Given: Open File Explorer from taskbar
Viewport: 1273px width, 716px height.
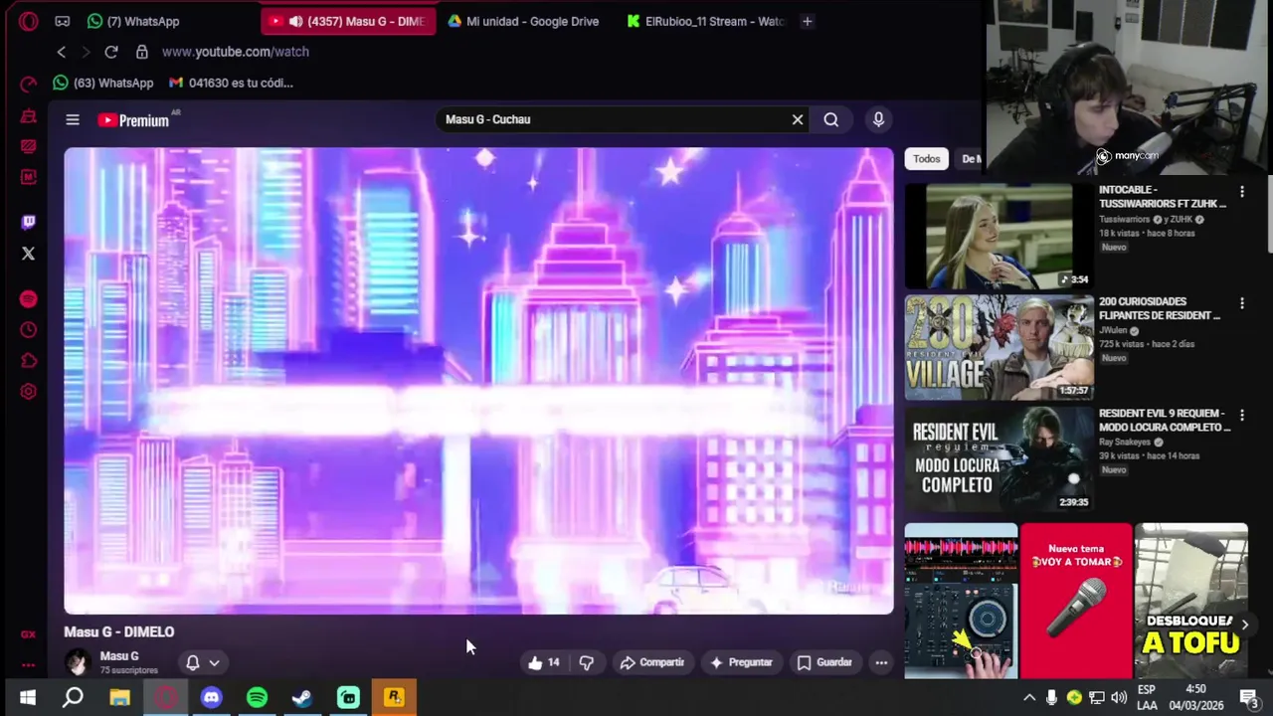Looking at the screenshot, I should [119, 698].
